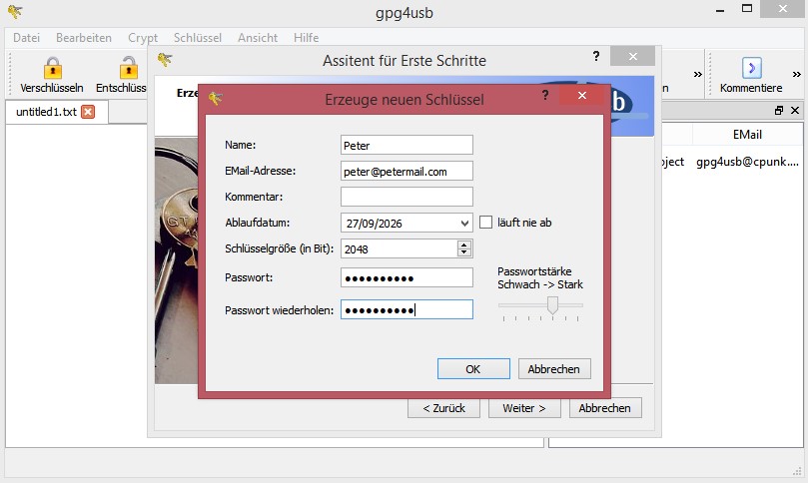Enable the 'läuft nie ab' checkbox
This screenshot has width=808, height=483.
[x=486, y=223]
